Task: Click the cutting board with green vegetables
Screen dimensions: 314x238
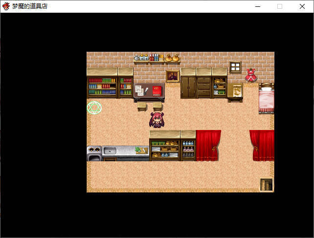Action: coord(141,151)
